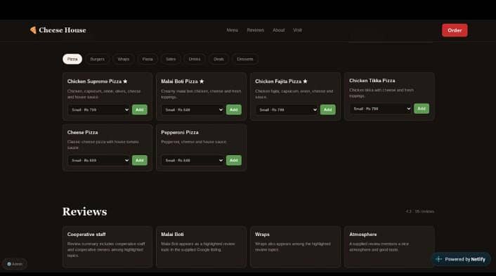Click the Chicken Tikka Pizza description text
This screenshot has height=276, width=496.
[381, 93]
